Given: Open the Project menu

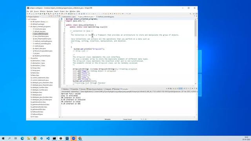Looking at the screenshot, I should (62, 11).
